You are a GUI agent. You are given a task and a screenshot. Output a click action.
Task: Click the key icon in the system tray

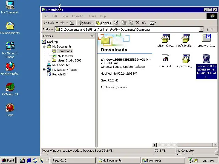196,160
